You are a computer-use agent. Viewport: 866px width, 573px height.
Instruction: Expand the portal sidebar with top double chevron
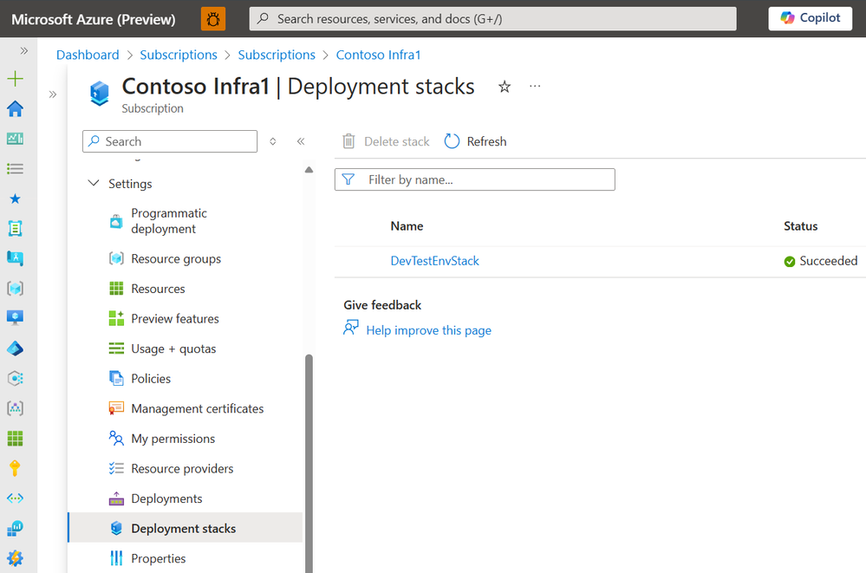coord(23,51)
